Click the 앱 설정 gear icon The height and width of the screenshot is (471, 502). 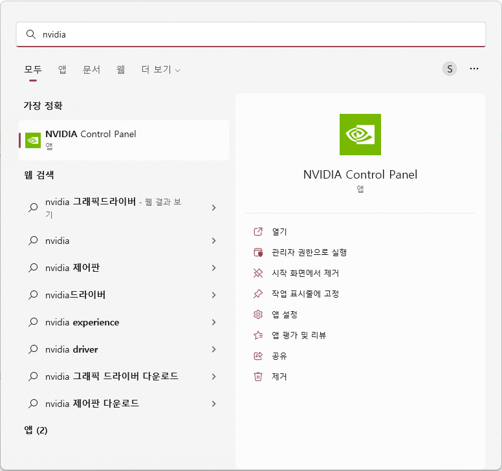258,314
